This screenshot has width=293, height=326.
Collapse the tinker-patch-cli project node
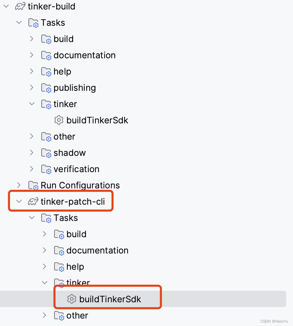pyautogui.click(x=19, y=201)
